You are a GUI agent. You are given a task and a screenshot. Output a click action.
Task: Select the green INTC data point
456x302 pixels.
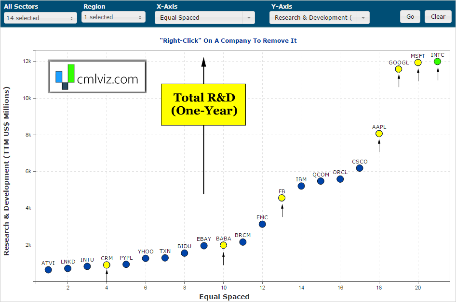coord(437,62)
